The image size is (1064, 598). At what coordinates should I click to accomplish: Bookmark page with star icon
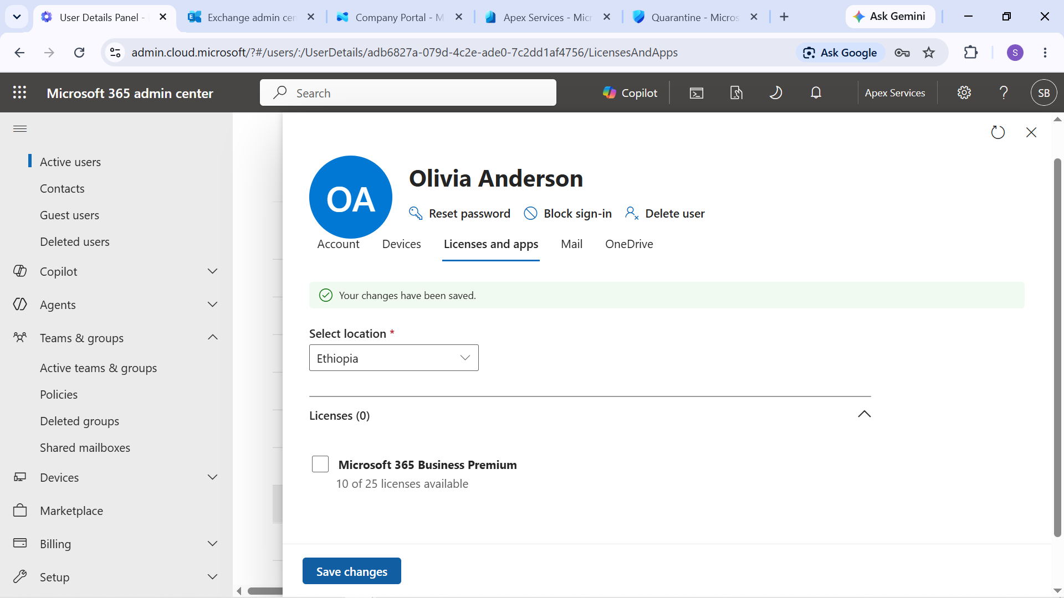click(929, 53)
